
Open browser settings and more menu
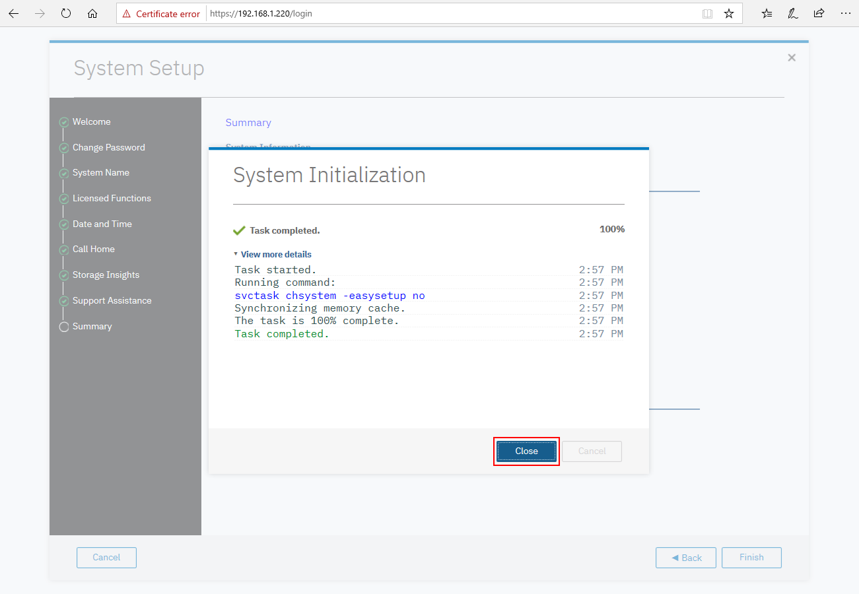tap(845, 13)
